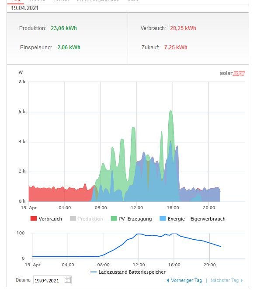
Task: Click the blue Eigenverbrauch color swatch
Action: (x=163, y=218)
